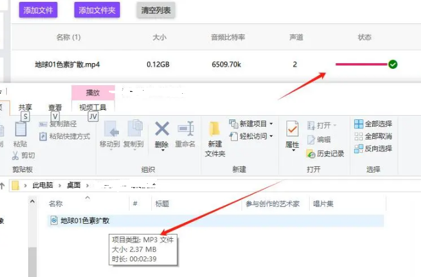
Task: Click the 名称 (1) column header
Action: (x=68, y=37)
